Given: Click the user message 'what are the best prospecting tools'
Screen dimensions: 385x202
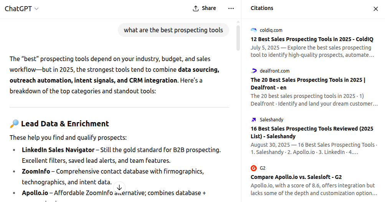Looking at the screenshot, I should pos(173,30).
